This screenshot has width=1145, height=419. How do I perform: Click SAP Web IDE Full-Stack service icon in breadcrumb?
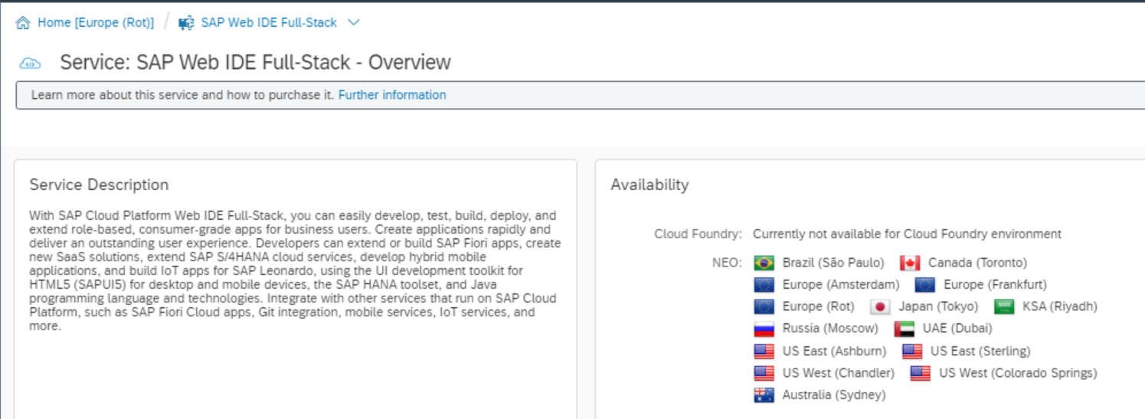point(186,23)
